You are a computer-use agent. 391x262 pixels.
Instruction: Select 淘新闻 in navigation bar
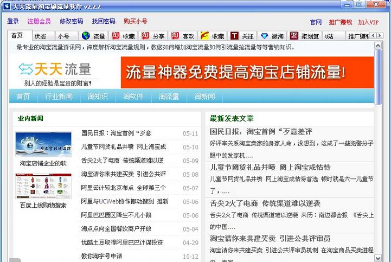204,97
